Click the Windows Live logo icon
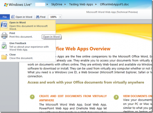Screen dimensions: 153x113 pyautogui.click(x=6, y=5)
